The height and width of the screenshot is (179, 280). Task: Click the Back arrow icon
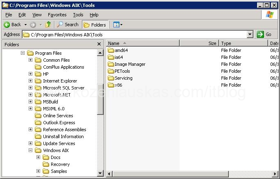(7, 25)
